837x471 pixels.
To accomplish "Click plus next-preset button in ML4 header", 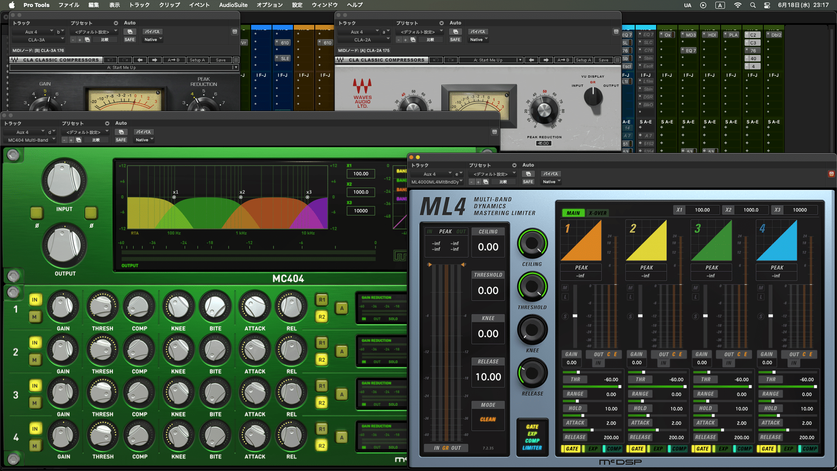I will pyautogui.click(x=478, y=182).
